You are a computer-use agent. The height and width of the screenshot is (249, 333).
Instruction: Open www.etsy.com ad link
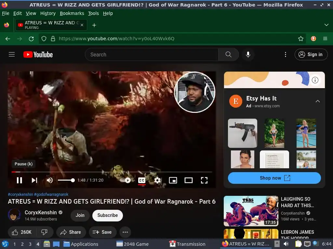point(267,106)
